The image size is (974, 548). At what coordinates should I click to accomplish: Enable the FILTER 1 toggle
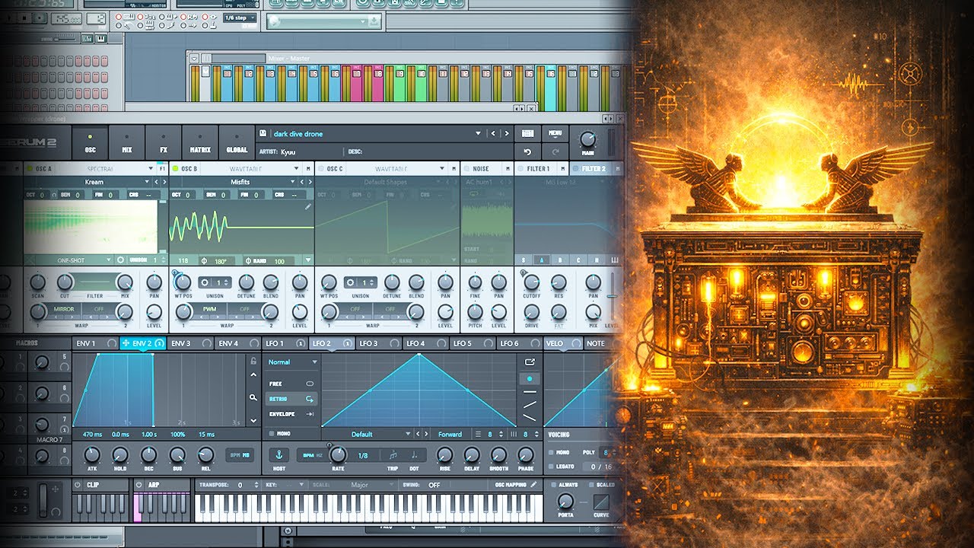521,168
